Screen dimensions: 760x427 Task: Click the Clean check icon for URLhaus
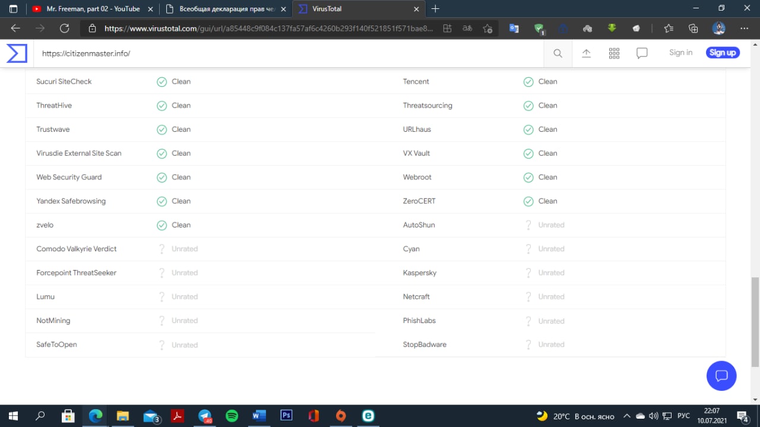[x=528, y=129]
